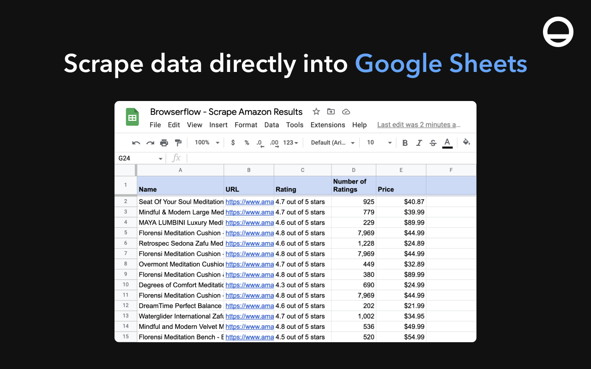Open the File menu
The height and width of the screenshot is (369, 591).
(156, 125)
